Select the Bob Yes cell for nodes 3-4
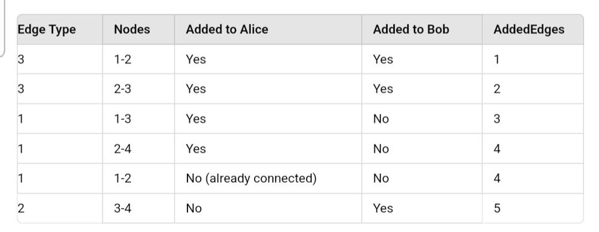The image size is (599, 232). [x=422, y=208]
